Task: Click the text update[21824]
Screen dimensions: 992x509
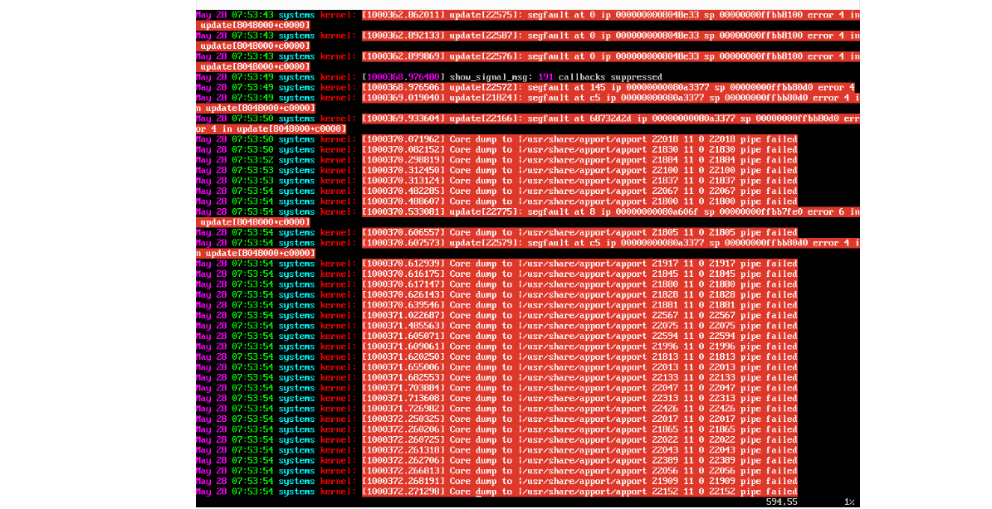Action: [x=486, y=98]
